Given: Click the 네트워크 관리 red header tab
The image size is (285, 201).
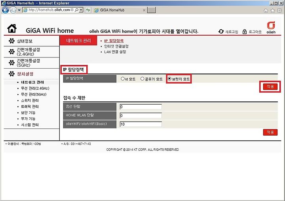Looking at the screenshot, I should tap(78, 40).
